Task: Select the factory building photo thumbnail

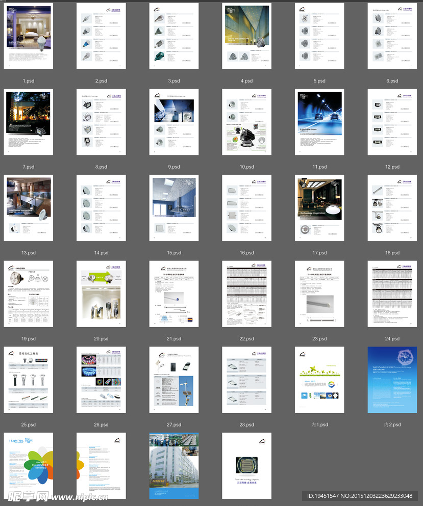Action: [x=174, y=466]
